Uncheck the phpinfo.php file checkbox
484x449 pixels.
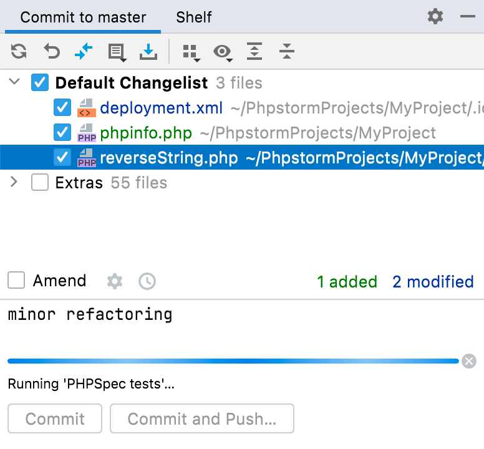tap(62, 132)
